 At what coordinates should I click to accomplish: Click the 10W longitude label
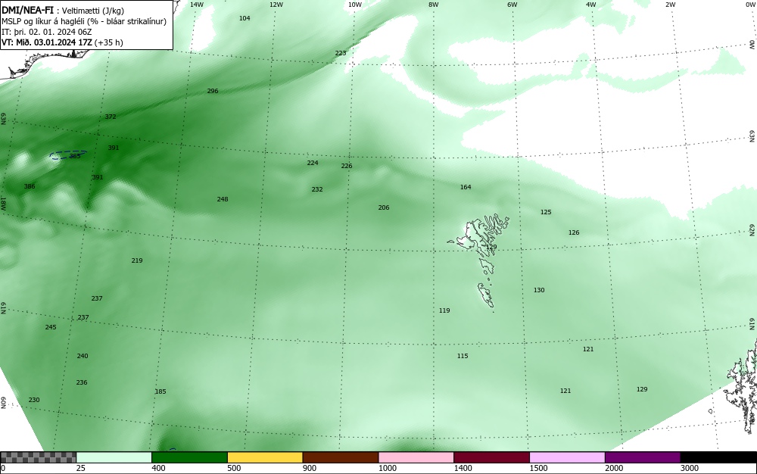coord(355,5)
